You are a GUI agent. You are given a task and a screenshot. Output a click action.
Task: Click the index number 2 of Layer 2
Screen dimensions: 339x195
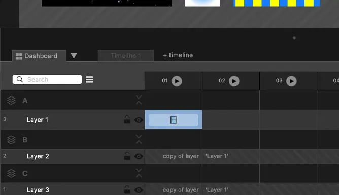(5, 156)
